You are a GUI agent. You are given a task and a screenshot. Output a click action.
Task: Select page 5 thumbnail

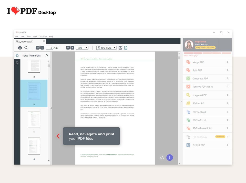[x=34, y=119]
